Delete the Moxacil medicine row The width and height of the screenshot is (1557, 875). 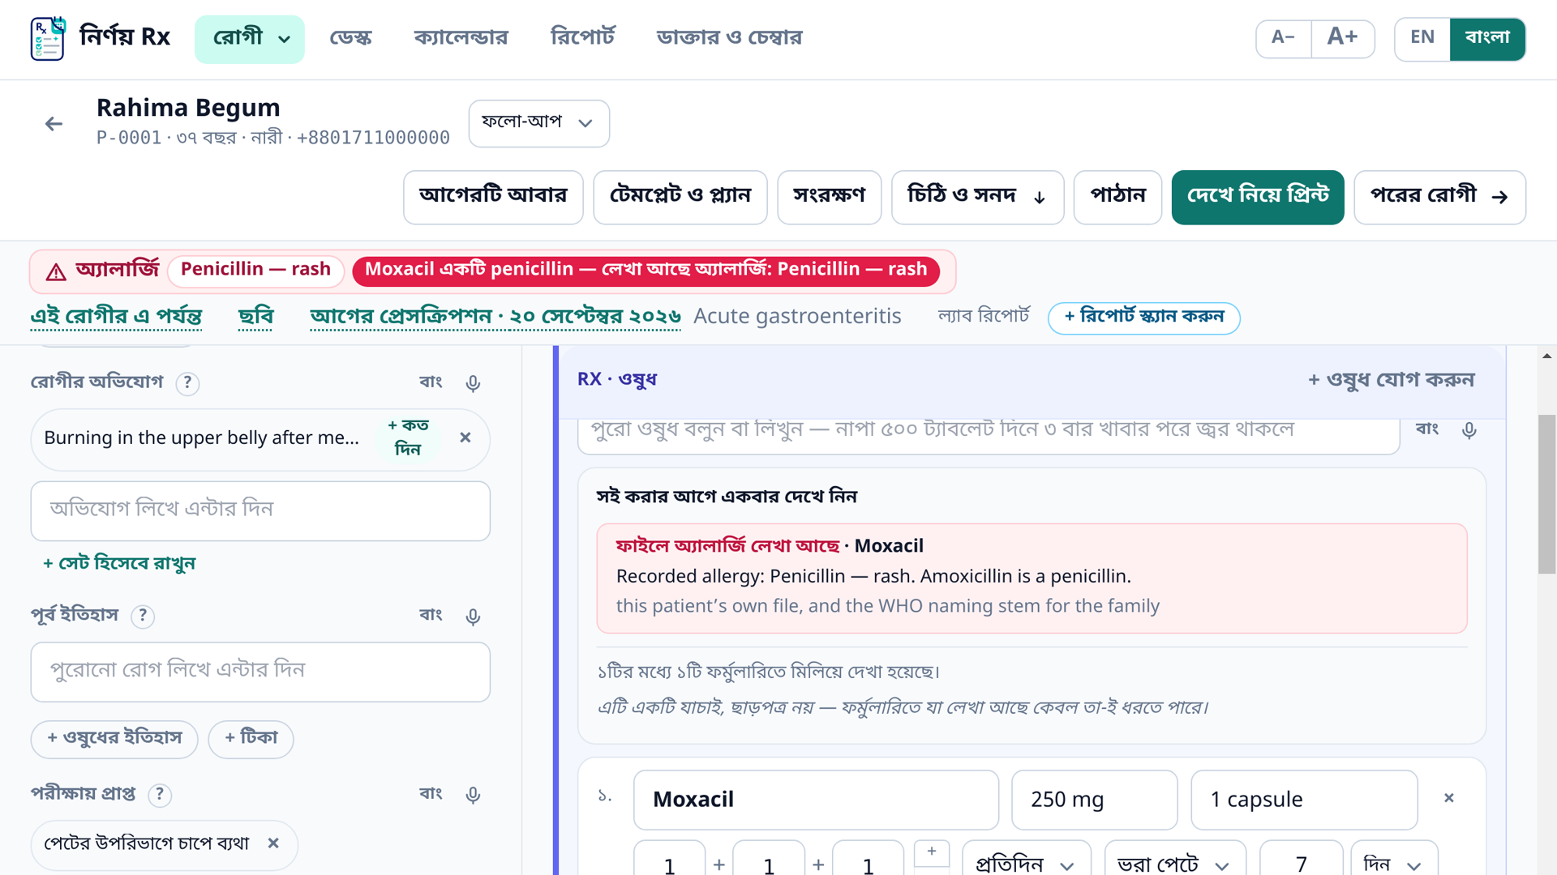1449,798
